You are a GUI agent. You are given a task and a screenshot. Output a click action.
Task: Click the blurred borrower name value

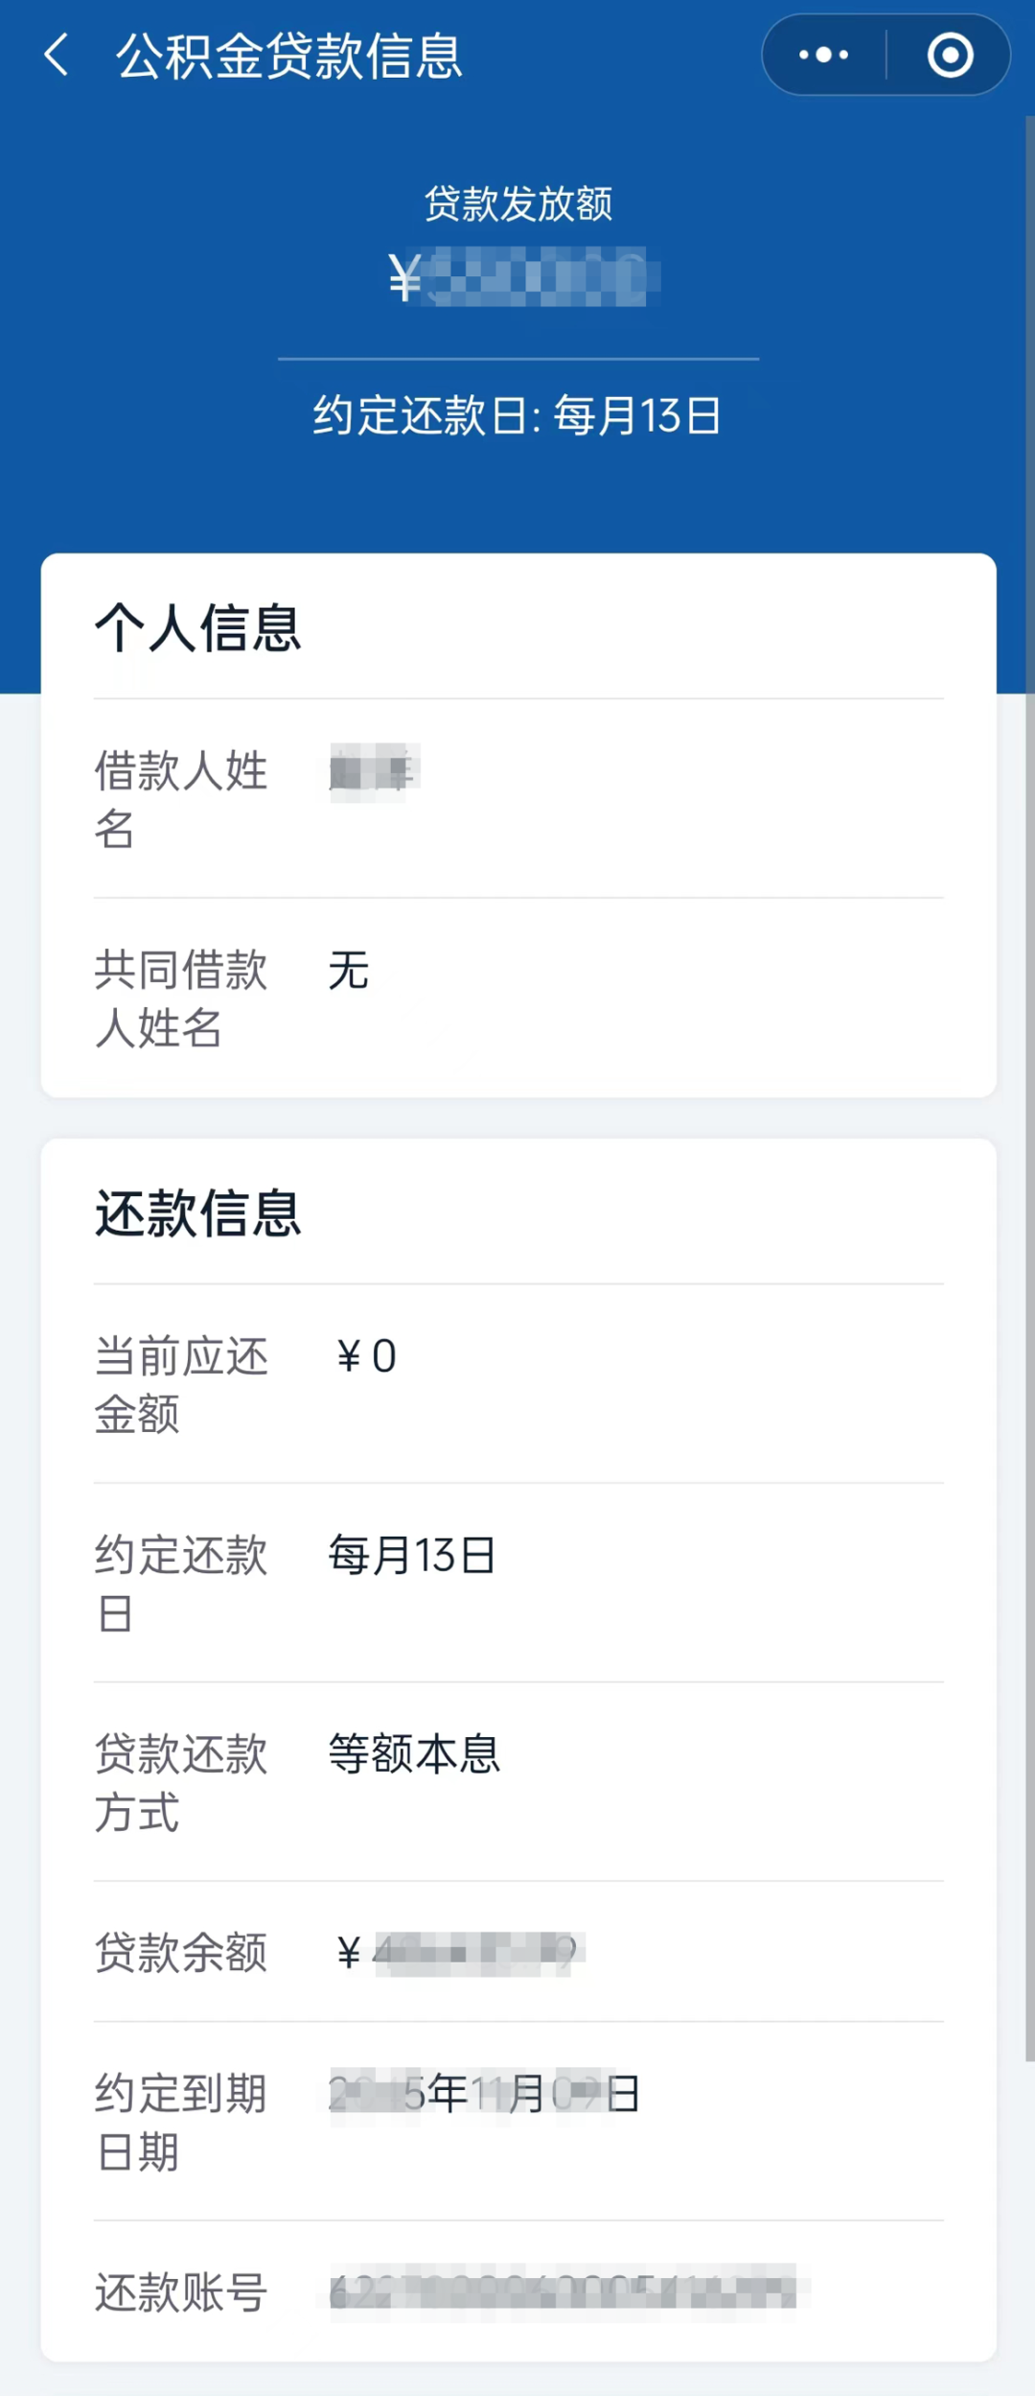point(373,772)
